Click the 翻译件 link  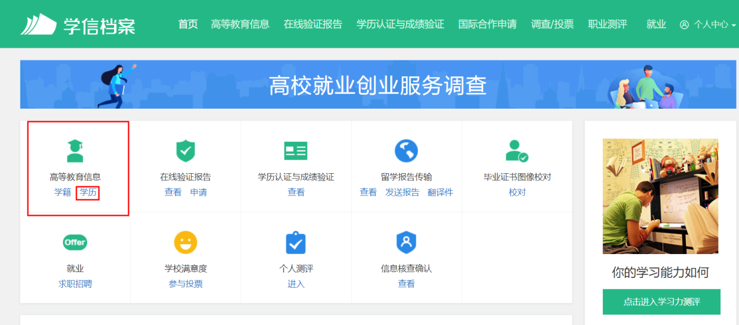tap(440, 192)
